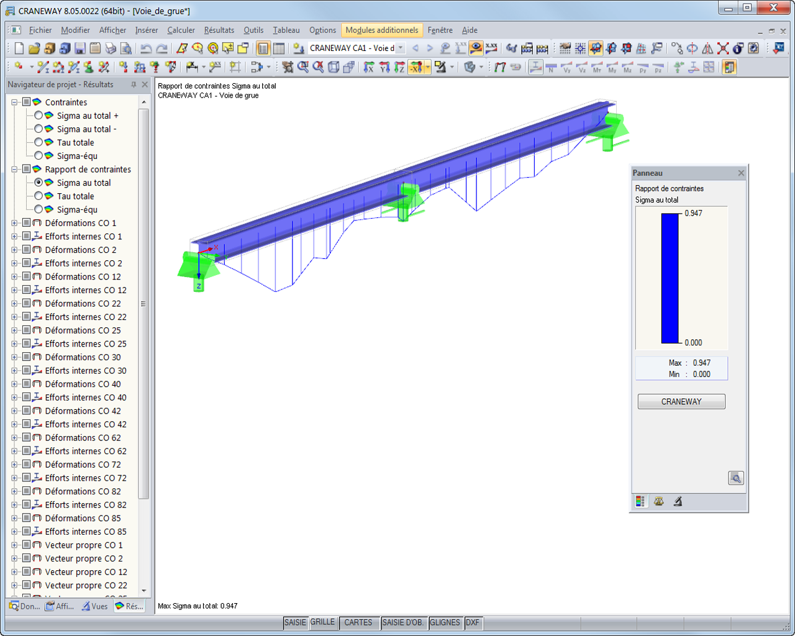Screen dimensions: 795x636
Task: Expand the Efforts internes CO 25 node
Action: click(x=14, y=344)
